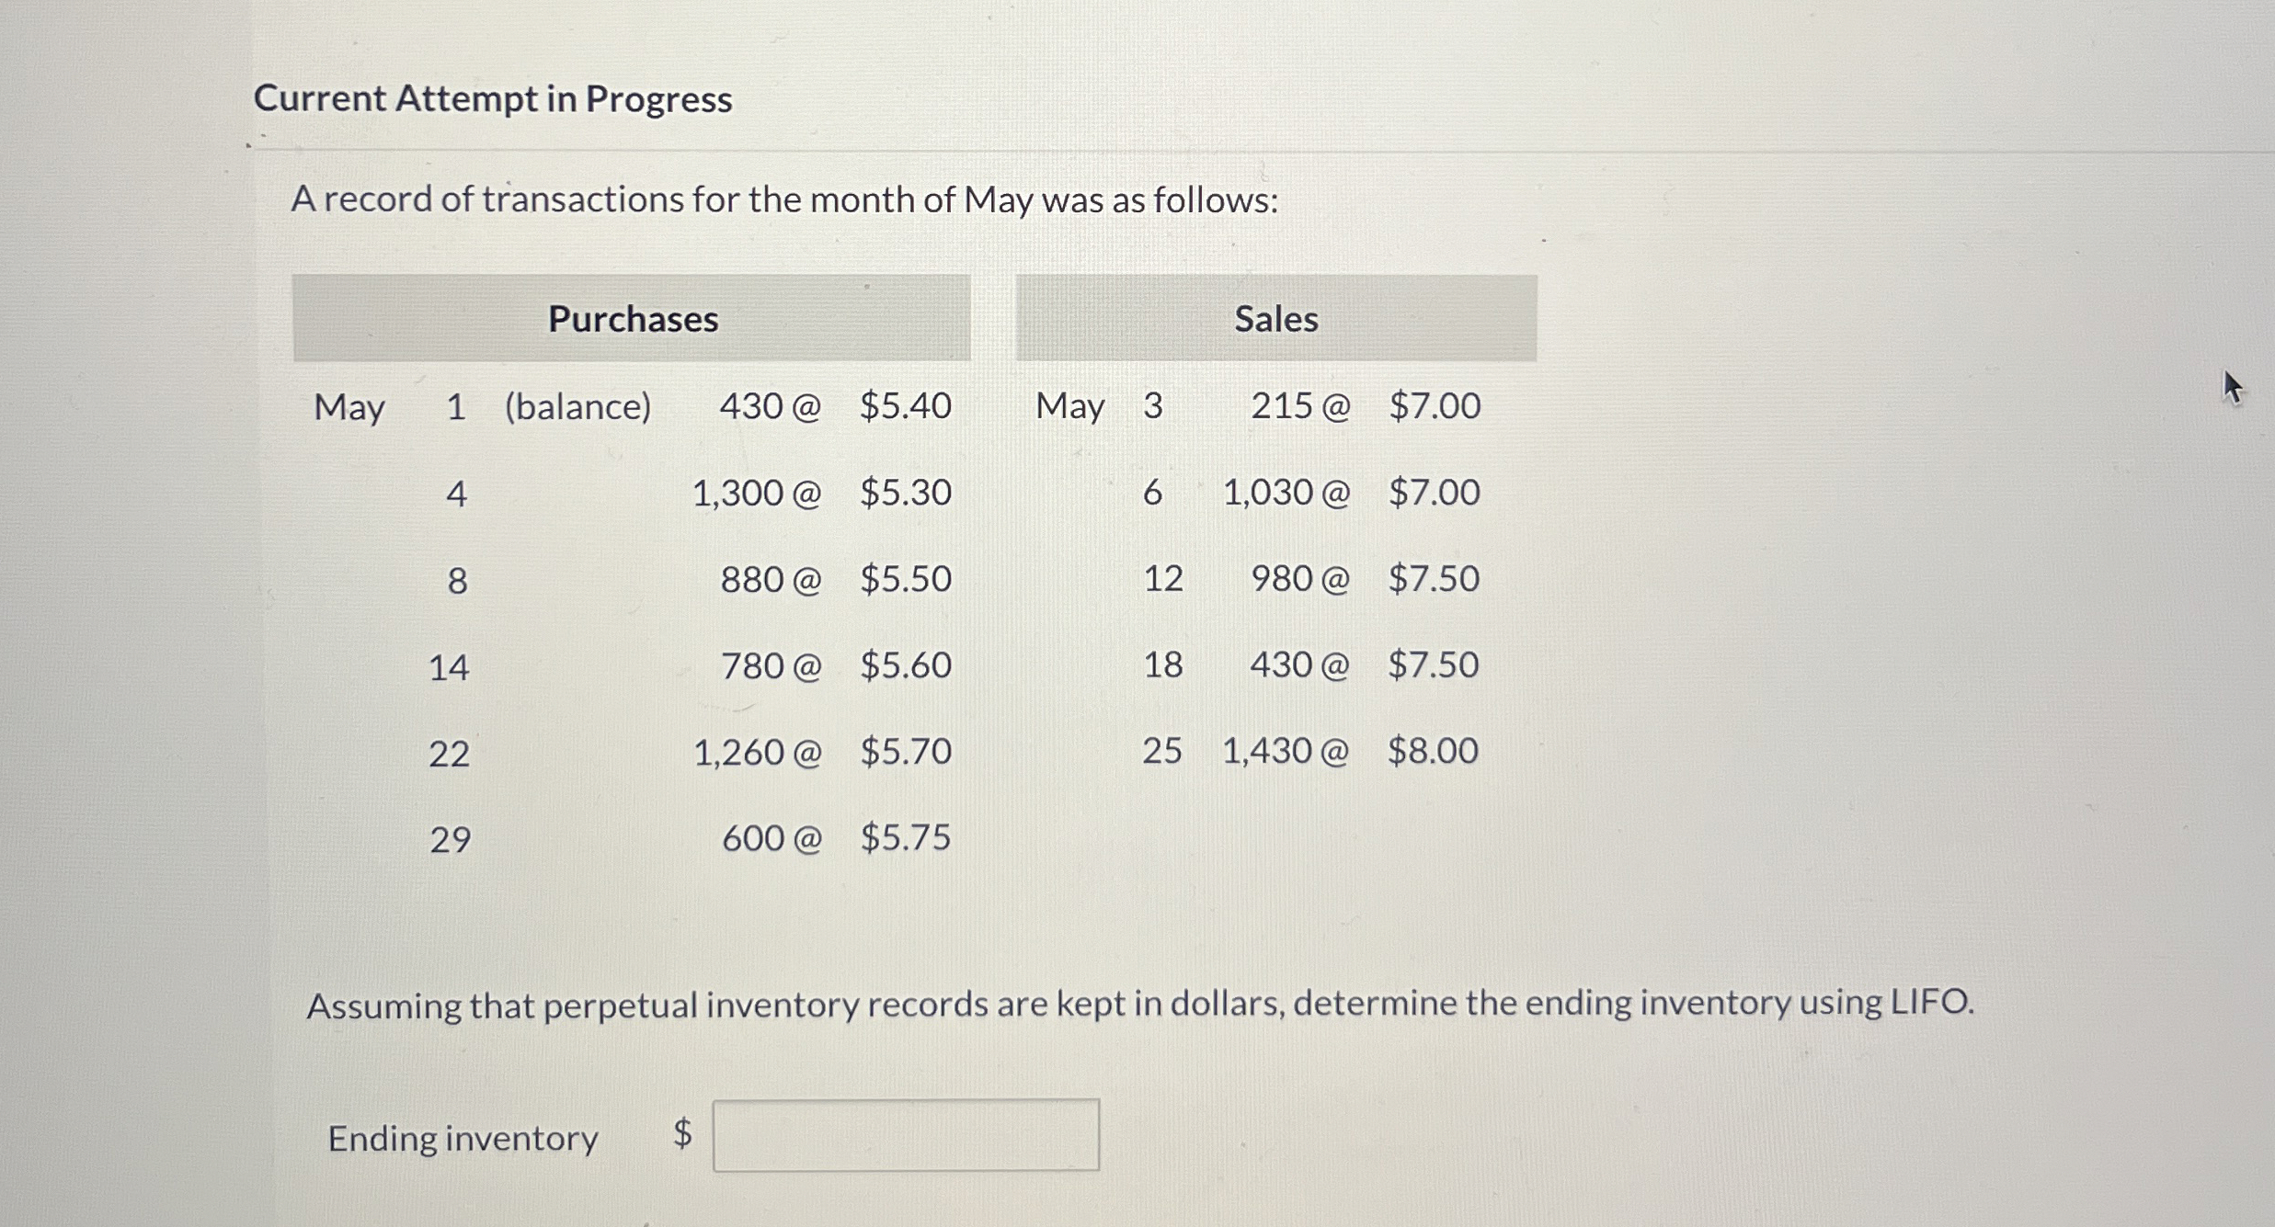The image size is (2275, 1227).
Task: Click the Ending inventory label text
Action: tap(463, 1140)
